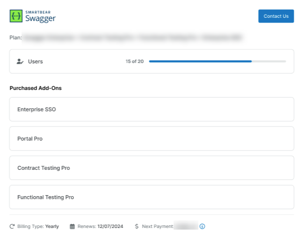Click the Purchased Add-Ons heading

(x=36, y=88)
